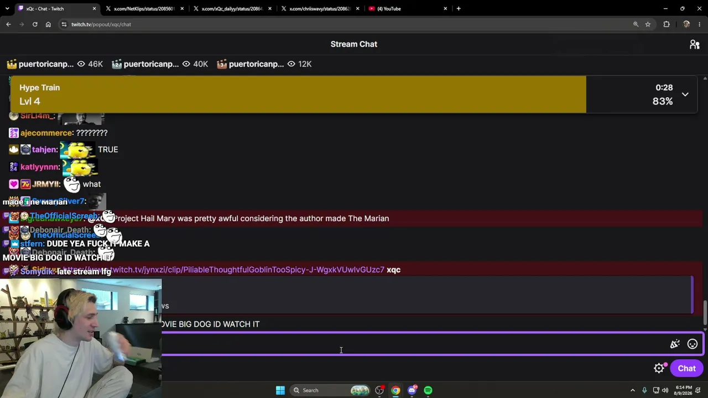This screenshot has width=708, height=398.
Task: Click the chat scrollbar thumb
Action: point(705,312)
